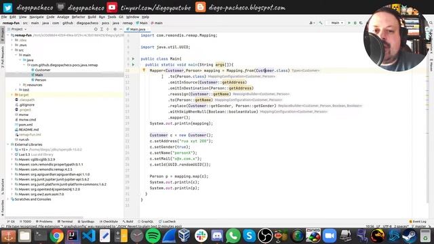The height and width of the screenshot is (244, 434).
Task: Open the SpotBugs tool window button
Action: pos(86,222)
